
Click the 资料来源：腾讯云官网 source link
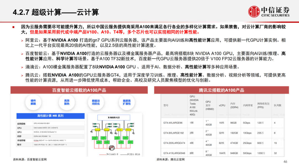coord(171,159)
